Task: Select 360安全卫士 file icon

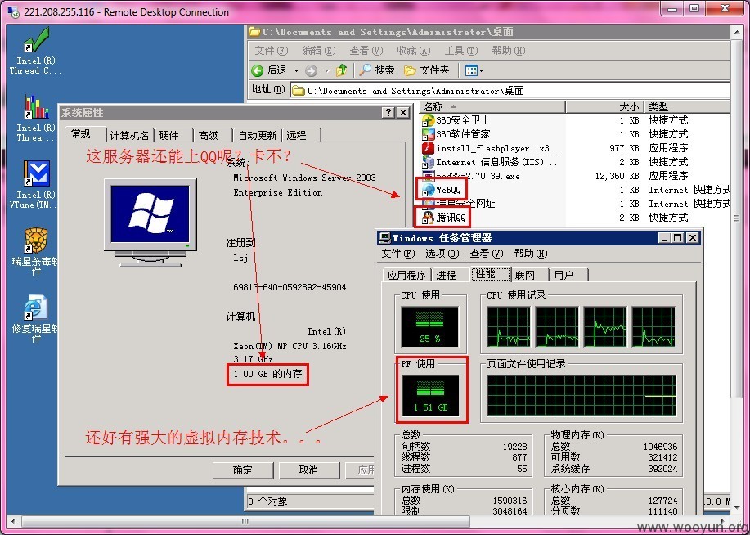Action: 428,120
